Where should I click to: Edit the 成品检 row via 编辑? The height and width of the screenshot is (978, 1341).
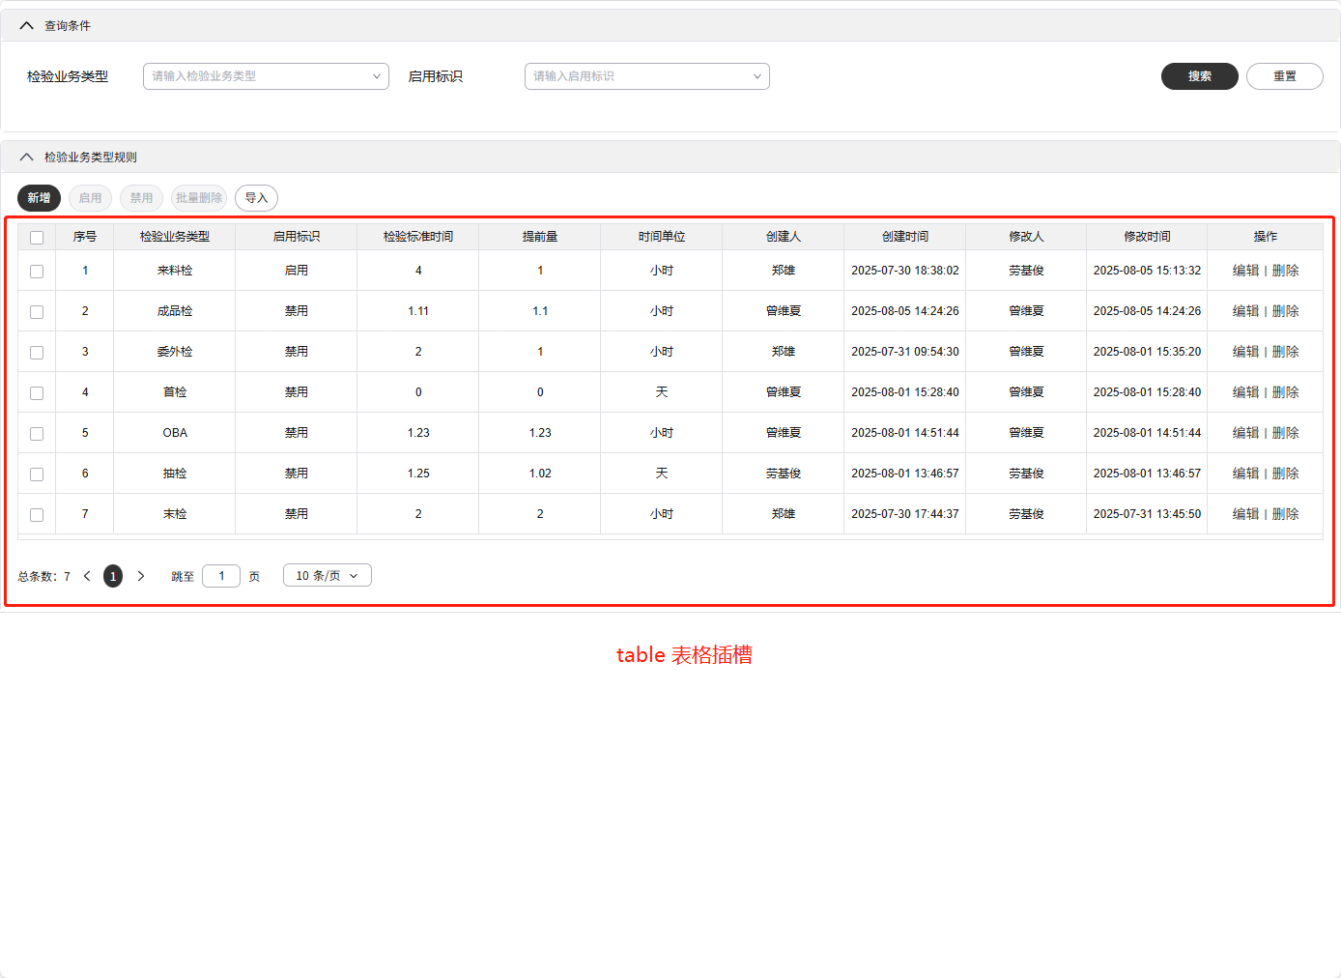click(x=1245, y=311)
